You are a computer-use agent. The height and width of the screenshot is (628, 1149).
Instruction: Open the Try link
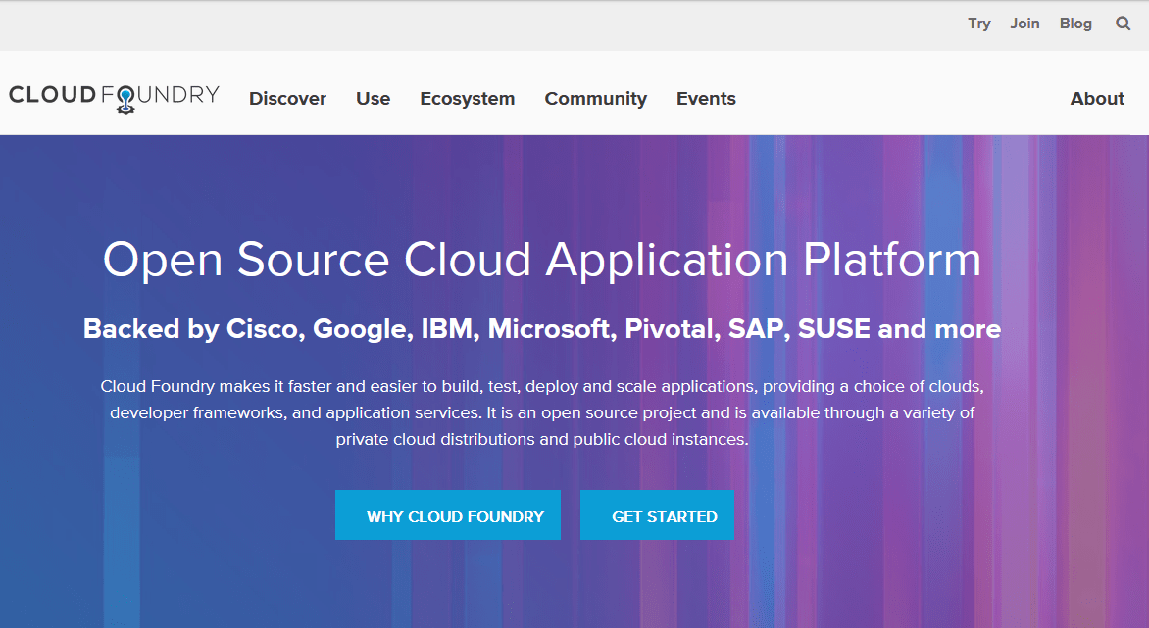point(979,24)
